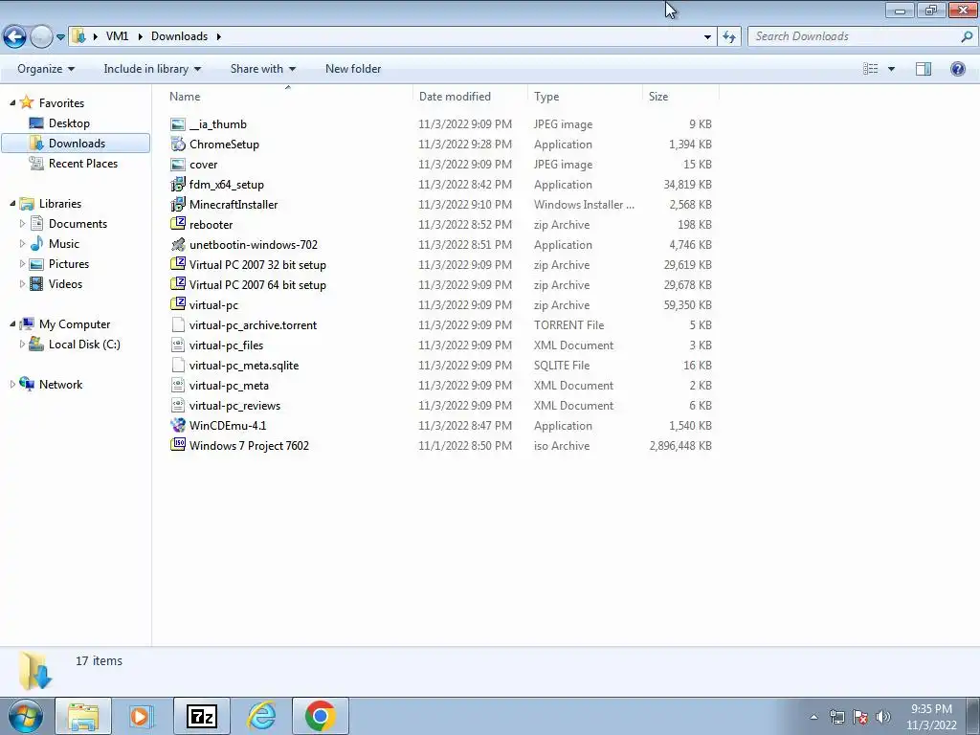Click the 2,896,448 KB size value
This screenshot has height=735, width=980.
tap(680, 446)
